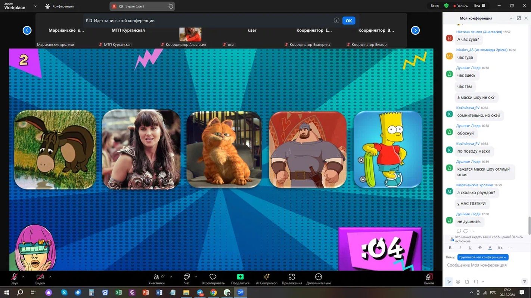Expand the screenshot options arrow in chat
This screenshot has height=298, width=531.
483,282
